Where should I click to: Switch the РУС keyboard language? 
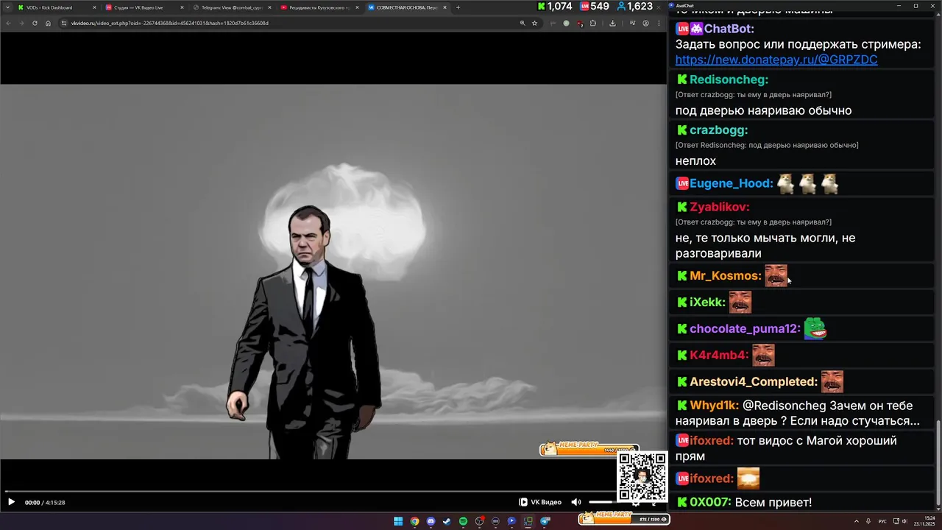[882, 521]
